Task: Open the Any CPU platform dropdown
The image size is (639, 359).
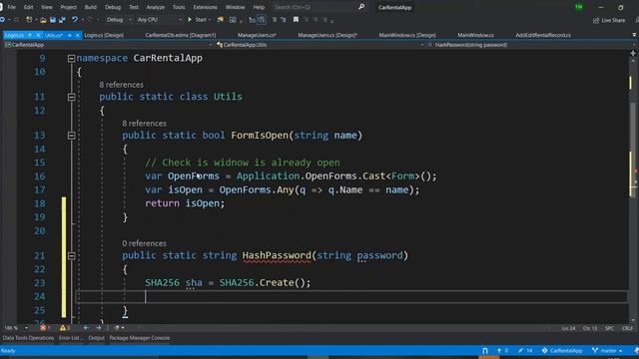Action: [159, 20]
